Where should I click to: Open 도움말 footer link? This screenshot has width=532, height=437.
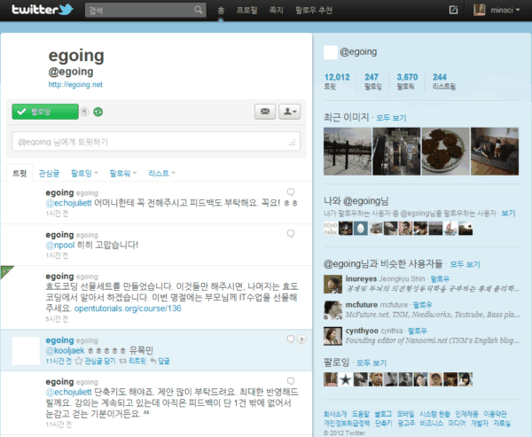360,414
